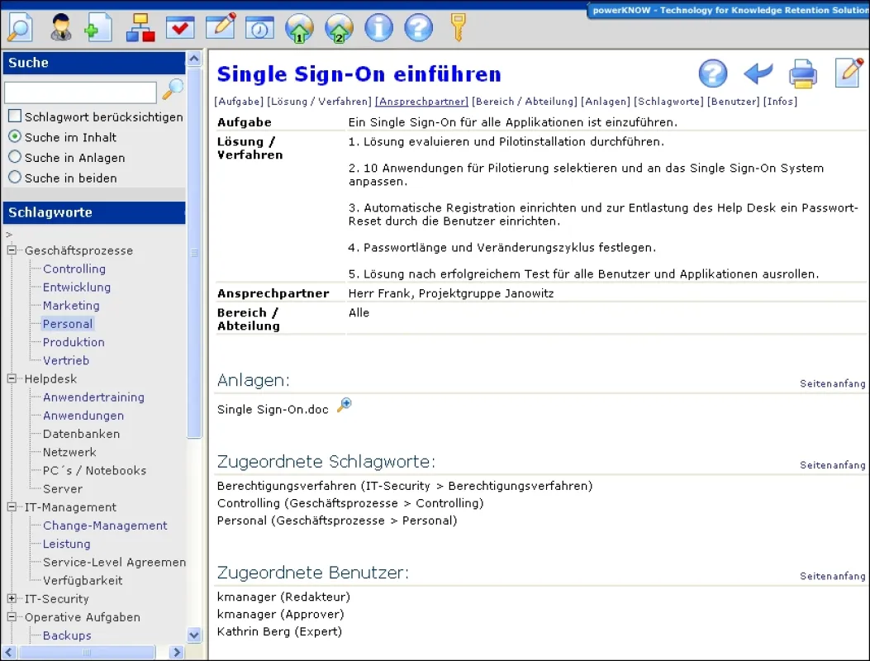Click the user person icon in toolbar

60,26
